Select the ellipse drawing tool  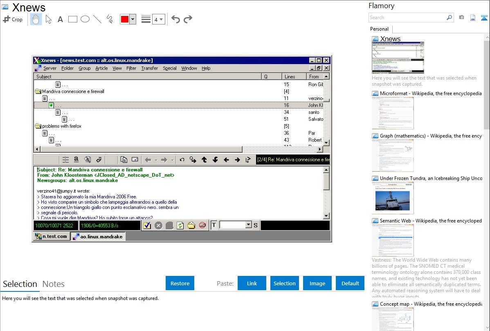(85, 19)
